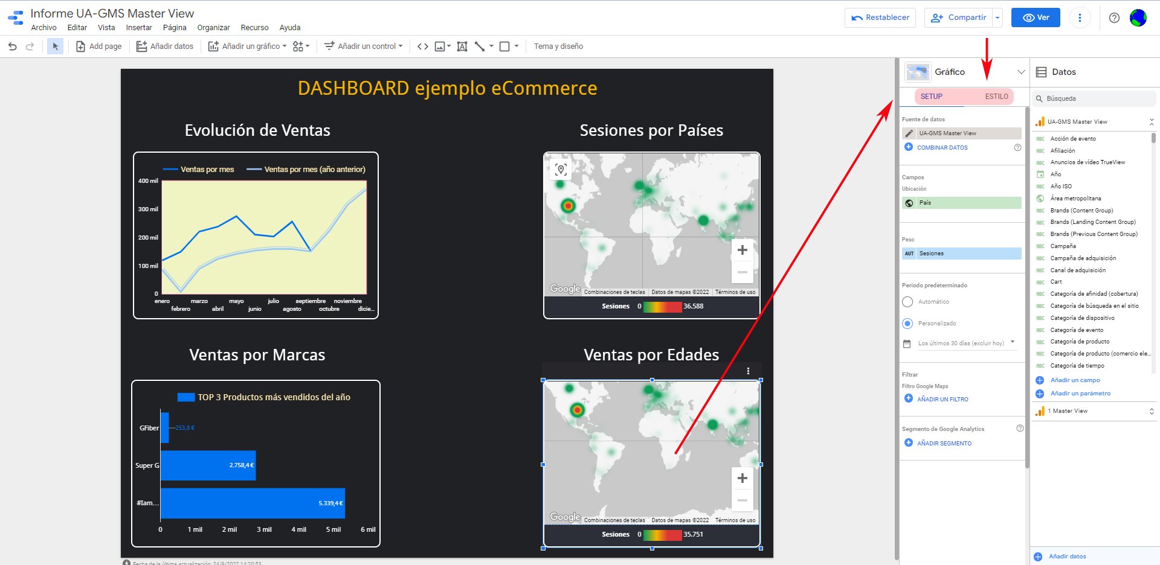
Task: Expand the Gráfico chart type chevron
Action: (1021, 72)
